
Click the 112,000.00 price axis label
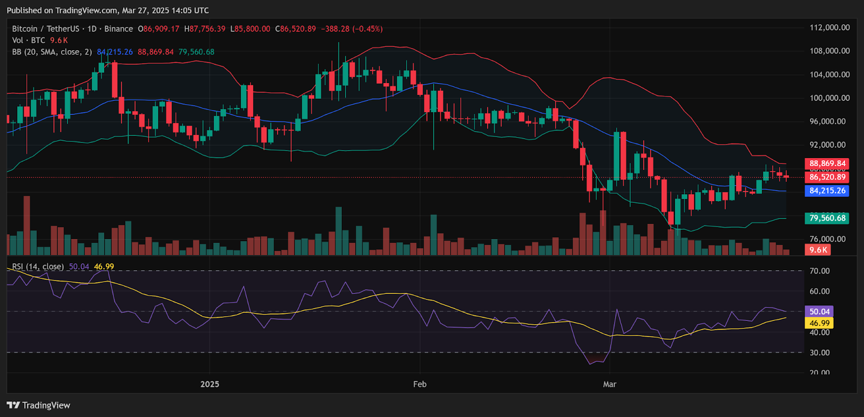coord(829,28)
